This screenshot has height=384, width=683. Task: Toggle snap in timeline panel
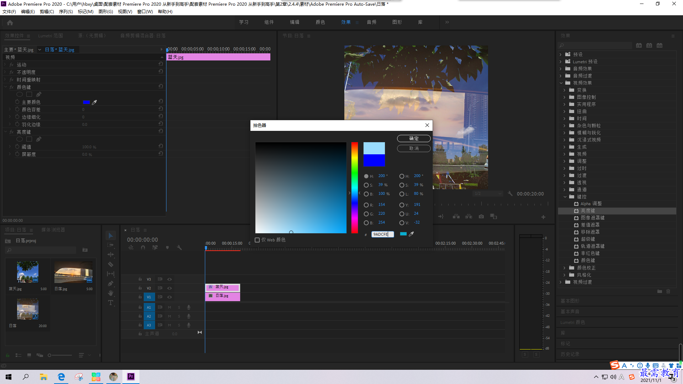click(143, 247)
